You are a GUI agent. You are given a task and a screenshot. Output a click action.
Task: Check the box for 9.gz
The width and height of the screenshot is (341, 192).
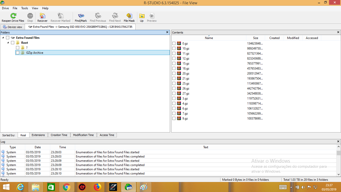(x=174, y=118)
